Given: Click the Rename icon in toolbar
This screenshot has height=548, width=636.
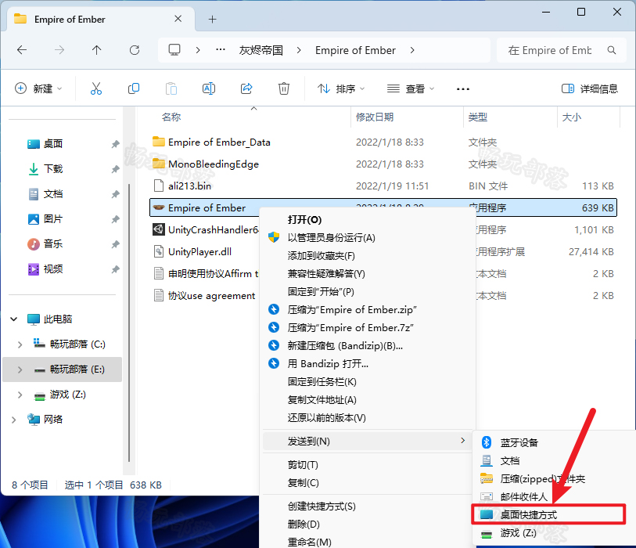Looking at the screenshot, I should tap(209, 88).
